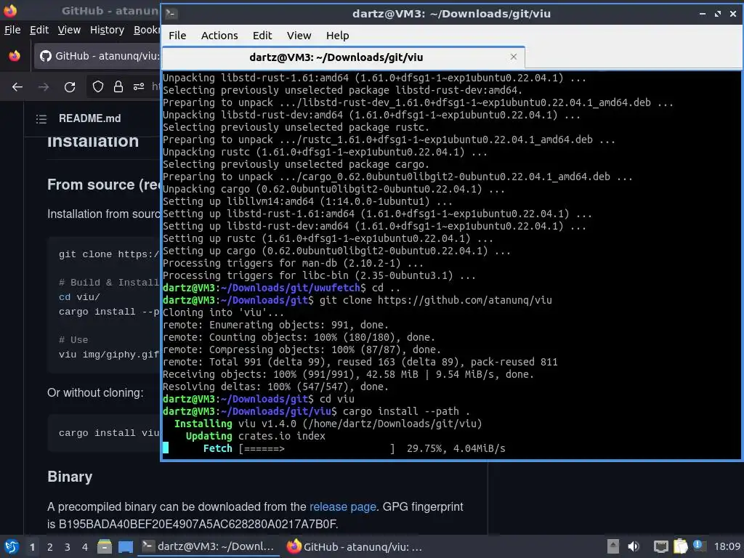Click the GPG fingerprint B195BADA40BEF20E4907A5AC628280A0217A7B0F text

(x=198, y=525)
